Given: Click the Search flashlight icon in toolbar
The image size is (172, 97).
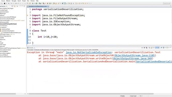Looking at the screenshot, I should 59,4.
